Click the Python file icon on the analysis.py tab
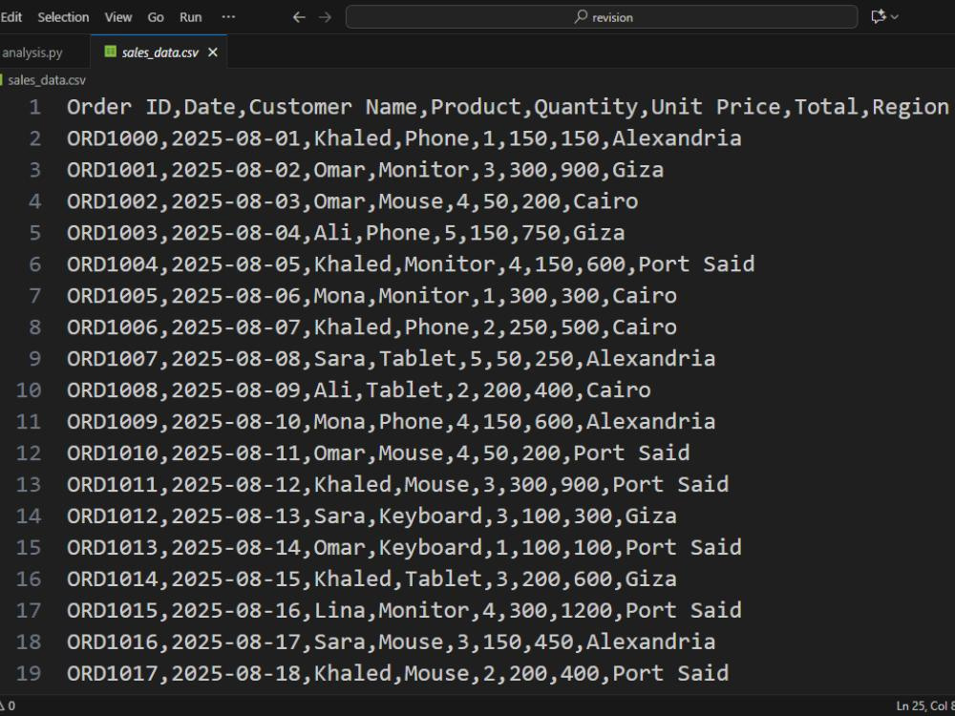Viewport: 955px width, 716px height. (x=5, y=52)
